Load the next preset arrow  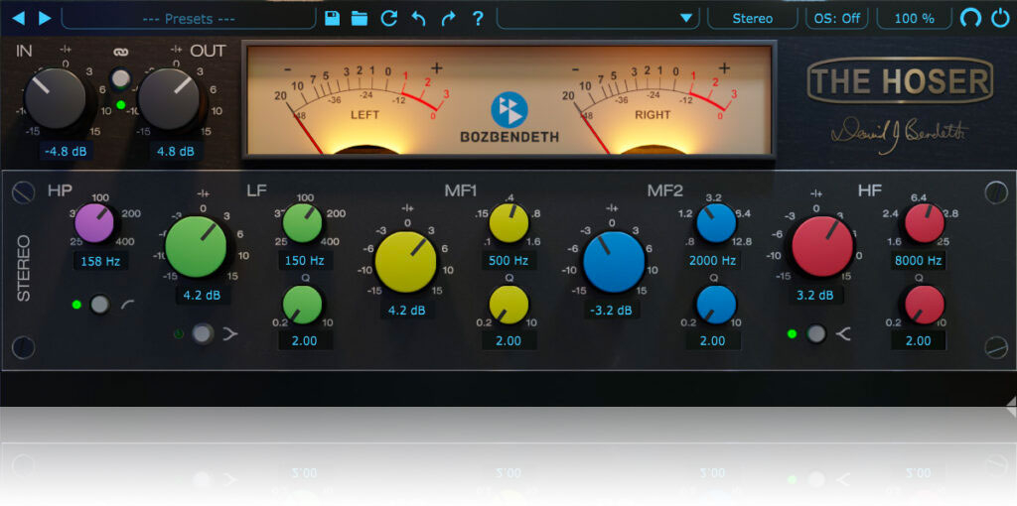[44, 18]
